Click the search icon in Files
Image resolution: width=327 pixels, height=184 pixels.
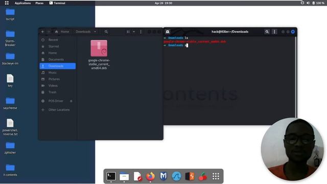pos(106,32)
